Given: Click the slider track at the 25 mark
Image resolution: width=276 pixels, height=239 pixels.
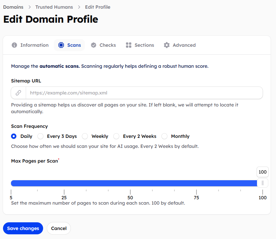Looking at the screenshot, I should [64, 183].
